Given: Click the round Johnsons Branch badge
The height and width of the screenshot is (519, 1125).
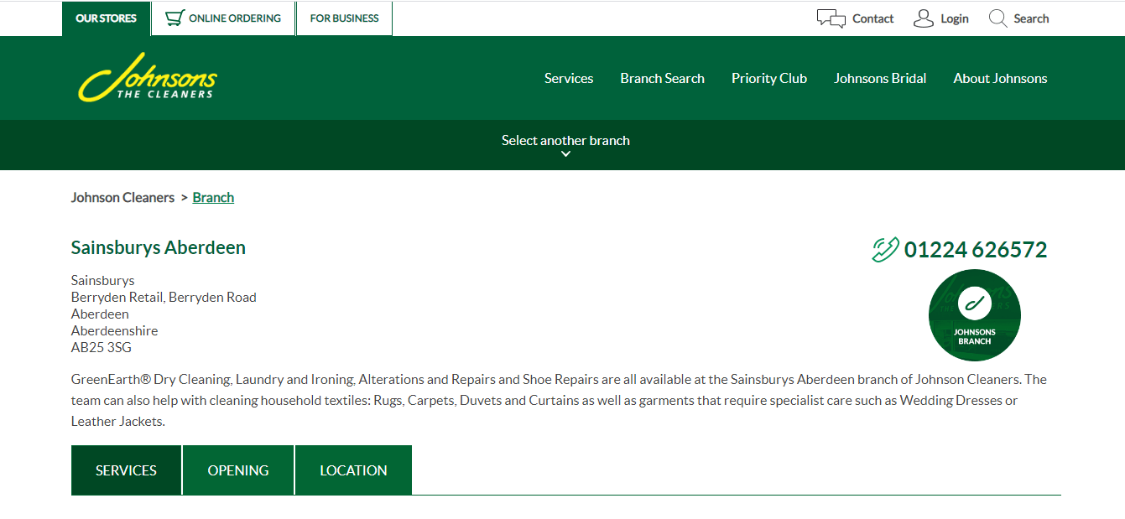Looking at the screenshot, I should (x=974, y=315).
